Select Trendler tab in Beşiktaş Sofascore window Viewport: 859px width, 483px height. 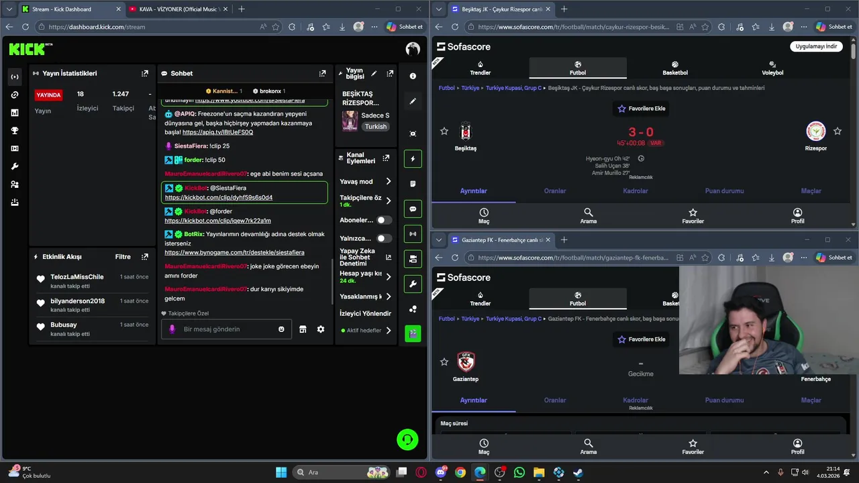point(480,68)
